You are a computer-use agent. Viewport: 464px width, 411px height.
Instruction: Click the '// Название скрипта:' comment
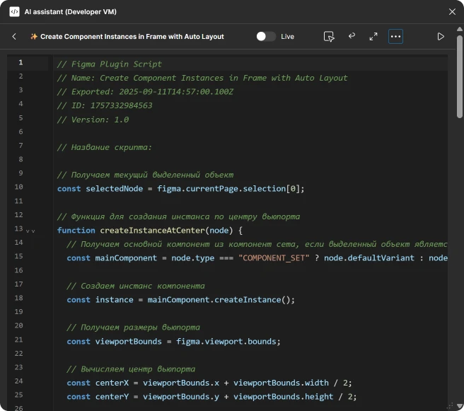coord(104,147)
